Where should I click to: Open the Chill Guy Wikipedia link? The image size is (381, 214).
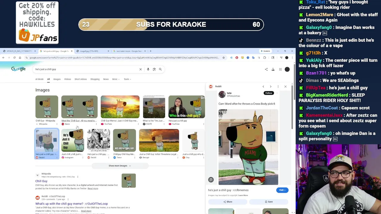pyautogui.click(x=41, y=181)
